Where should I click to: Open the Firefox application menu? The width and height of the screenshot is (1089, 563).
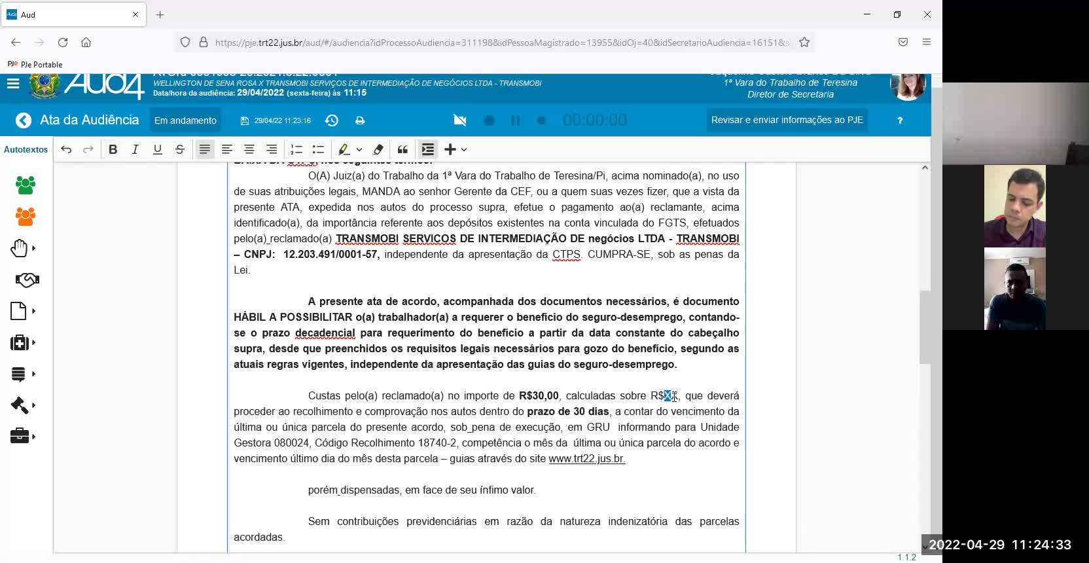tap(927, 42)
